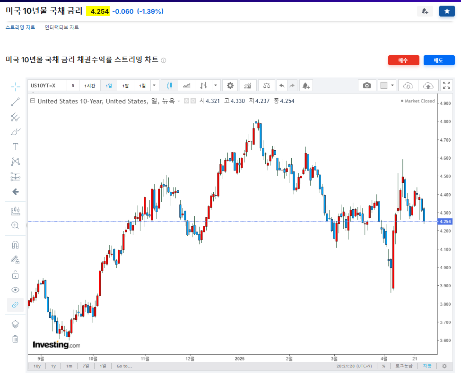Open the compare symbols scale icon
Screen dimensions: 461x376
click(267, 85)
